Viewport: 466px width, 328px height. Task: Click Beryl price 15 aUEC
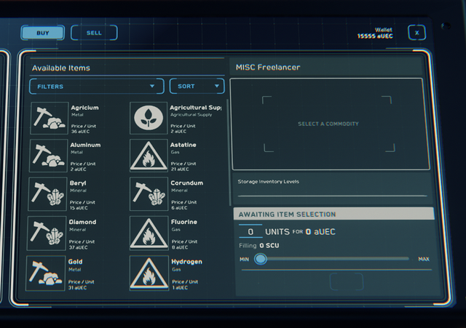click(79, 208)
